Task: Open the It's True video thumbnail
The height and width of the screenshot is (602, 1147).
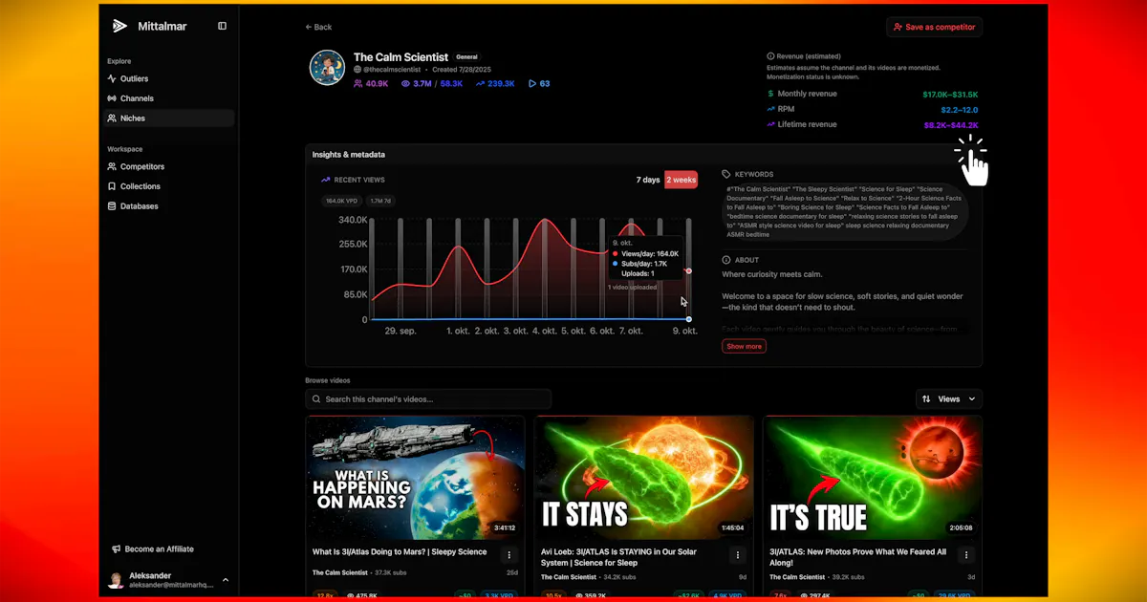Action: click(x=873, y=478)
